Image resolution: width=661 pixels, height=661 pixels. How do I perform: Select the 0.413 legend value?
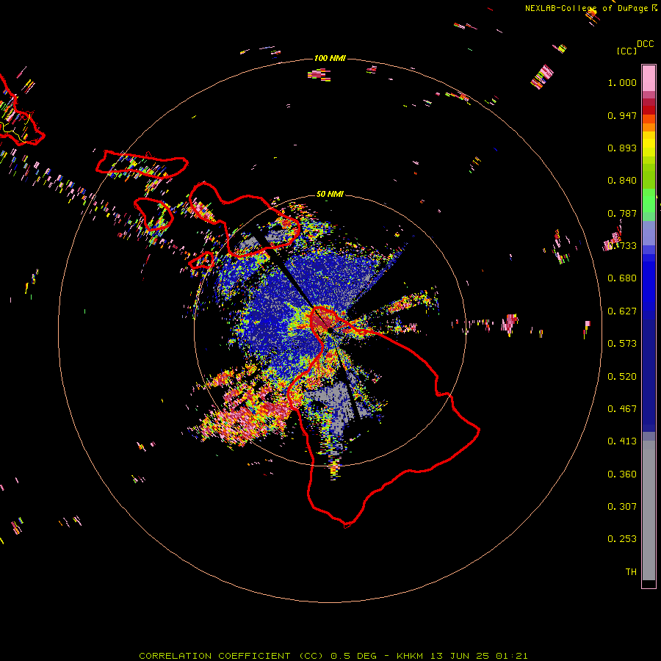click(x=622, y=441)
